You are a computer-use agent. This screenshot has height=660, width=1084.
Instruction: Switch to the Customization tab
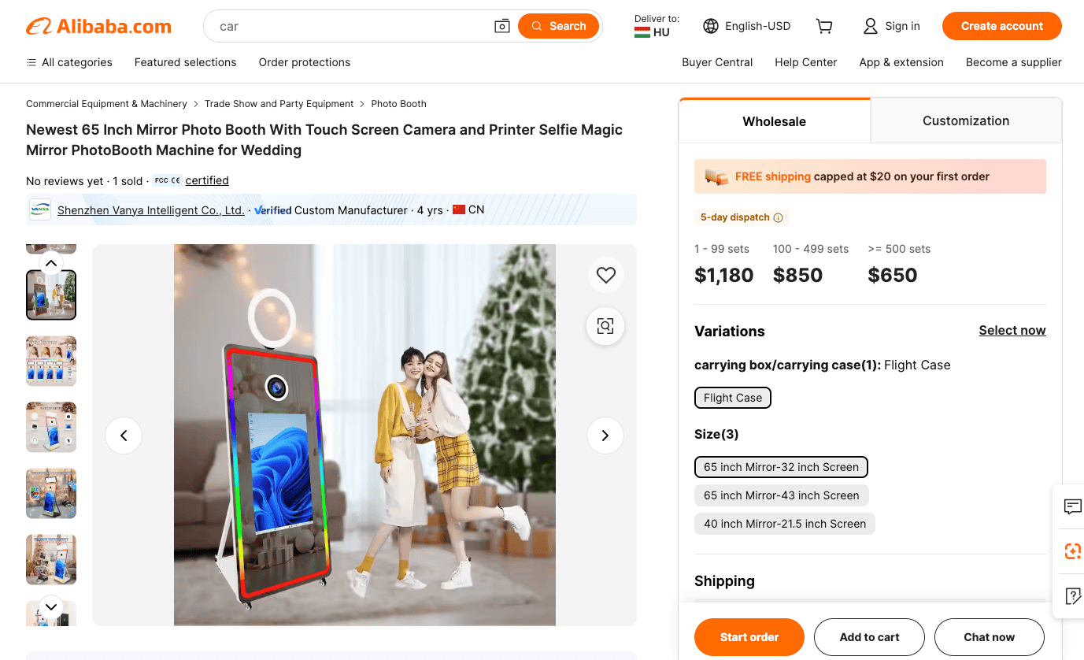pos(966,121)
